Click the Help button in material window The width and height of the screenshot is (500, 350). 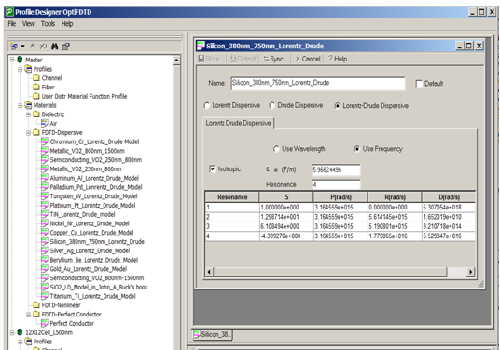tap(338, 59)
